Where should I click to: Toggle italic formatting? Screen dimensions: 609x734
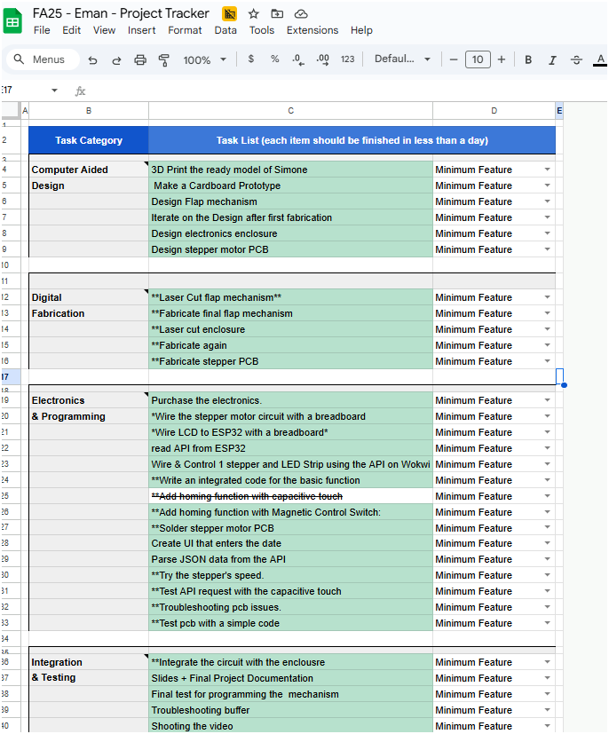552,59
